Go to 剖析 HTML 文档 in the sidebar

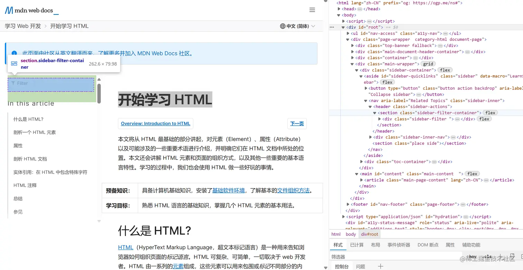(30, 159)
